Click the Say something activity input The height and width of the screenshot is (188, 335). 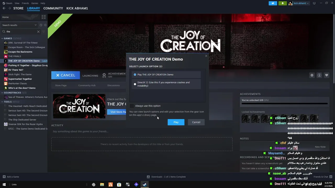(x=142, y=131)
